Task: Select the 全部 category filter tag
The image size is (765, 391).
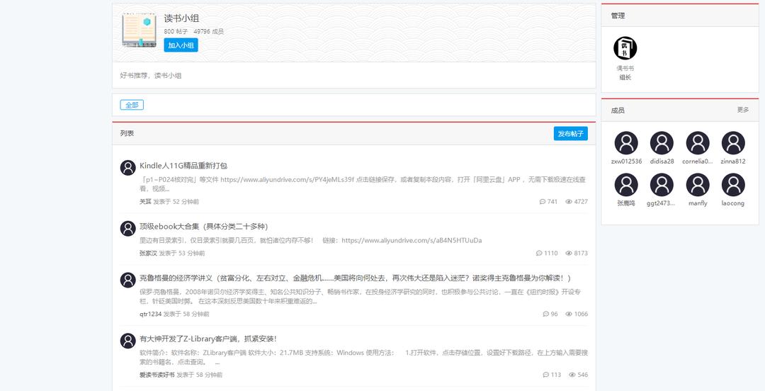Action: pos(132,105)
